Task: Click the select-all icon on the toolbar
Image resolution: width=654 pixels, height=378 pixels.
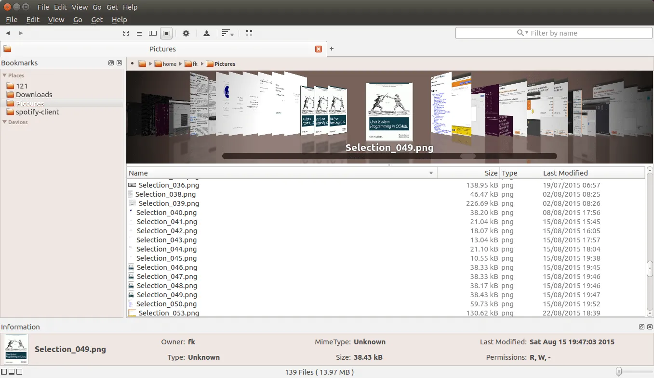Action: pyautogui.click(x=249, y=33)
